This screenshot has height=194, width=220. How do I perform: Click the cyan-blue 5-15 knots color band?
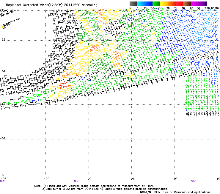coord(145,4)
